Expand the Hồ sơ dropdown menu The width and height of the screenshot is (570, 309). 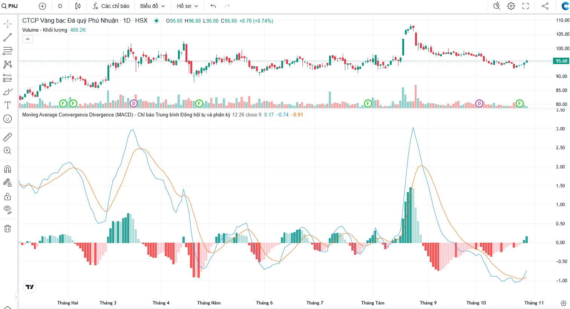click(x=187, y=6)
